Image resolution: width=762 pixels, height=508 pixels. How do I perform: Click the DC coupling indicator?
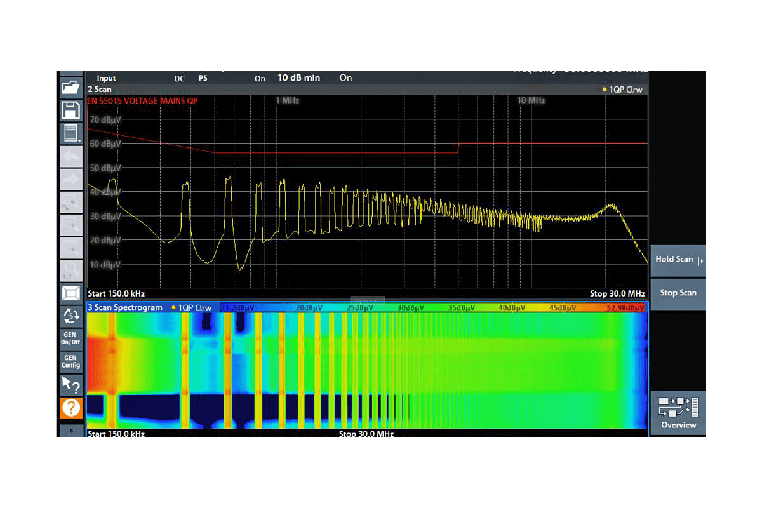coord(180,79)
